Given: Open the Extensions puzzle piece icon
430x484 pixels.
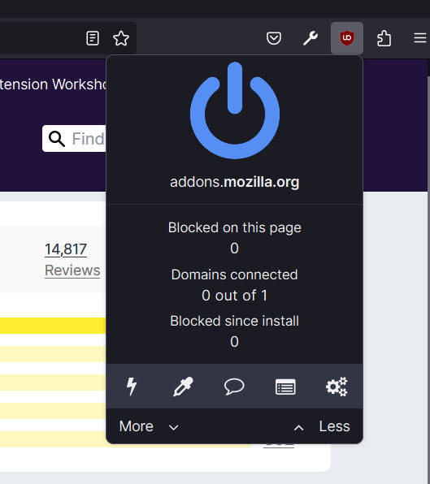Looking at the screenshot, I should (384, 38).
